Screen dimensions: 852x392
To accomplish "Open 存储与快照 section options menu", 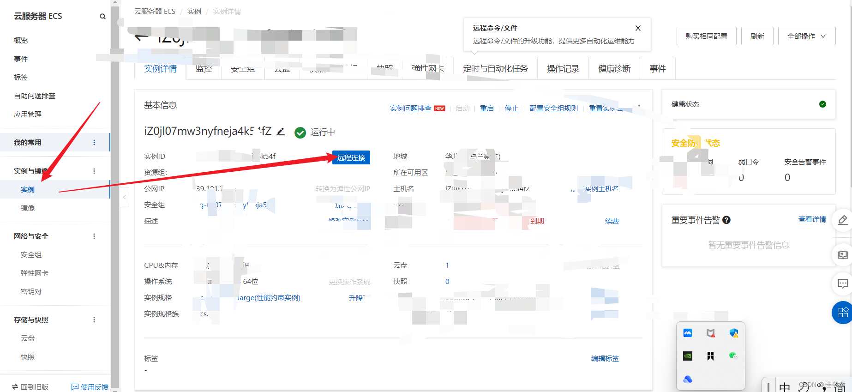I will tap(94, 320).
